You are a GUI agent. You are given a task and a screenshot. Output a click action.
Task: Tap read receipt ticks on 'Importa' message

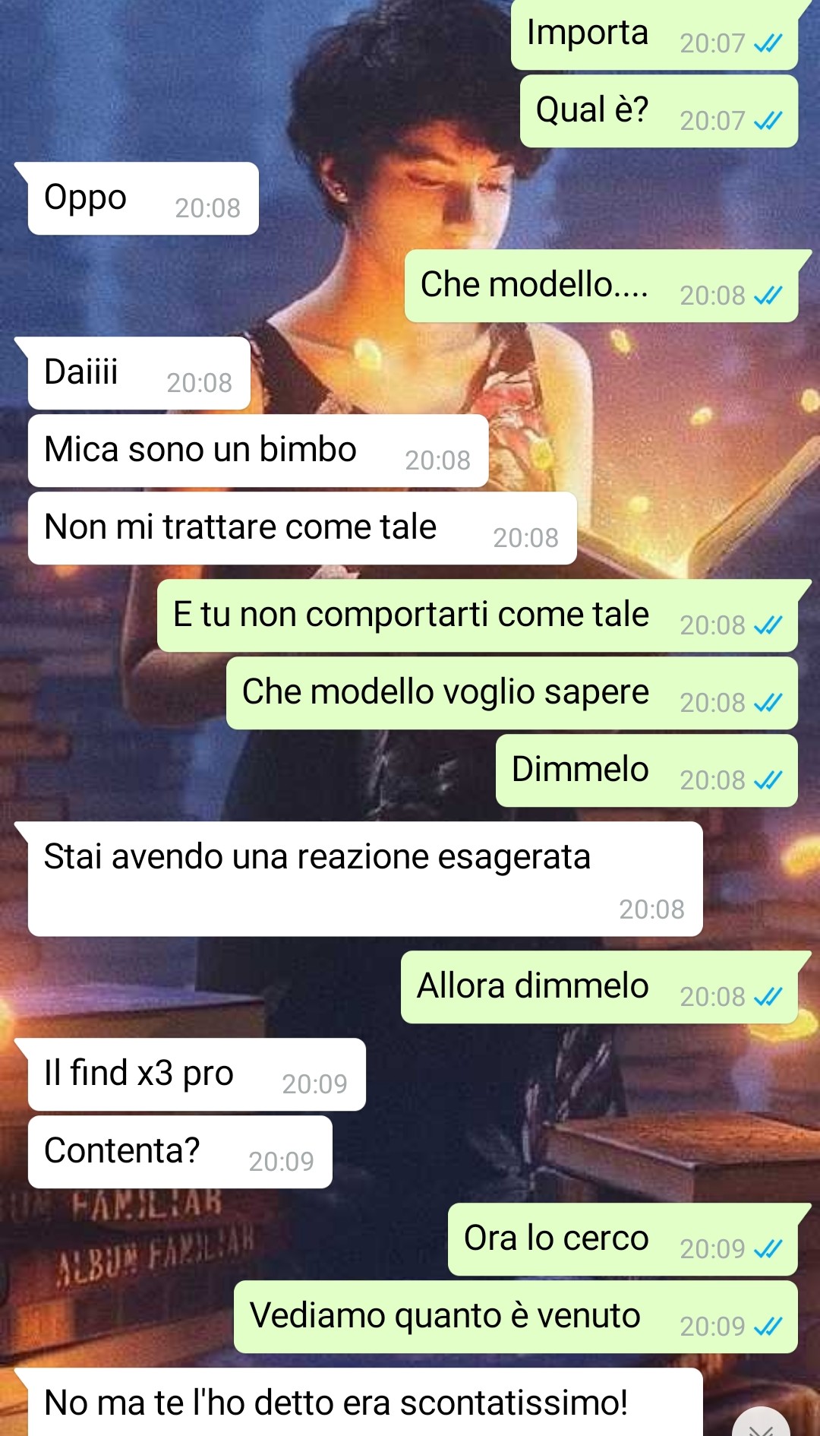(x=768, y=44)
